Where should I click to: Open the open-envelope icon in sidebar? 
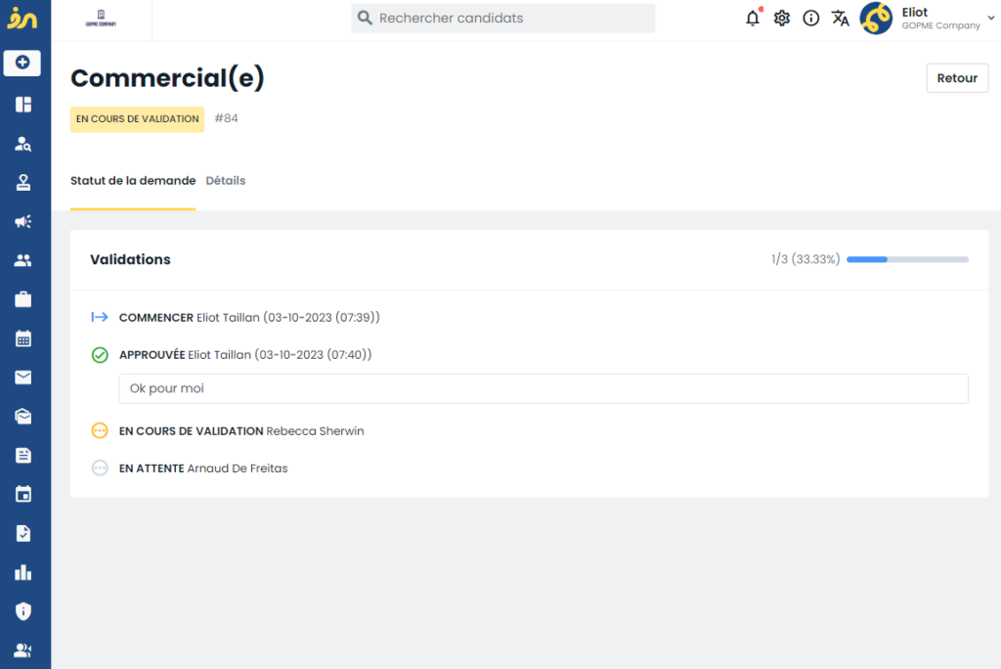coord(23,416)
